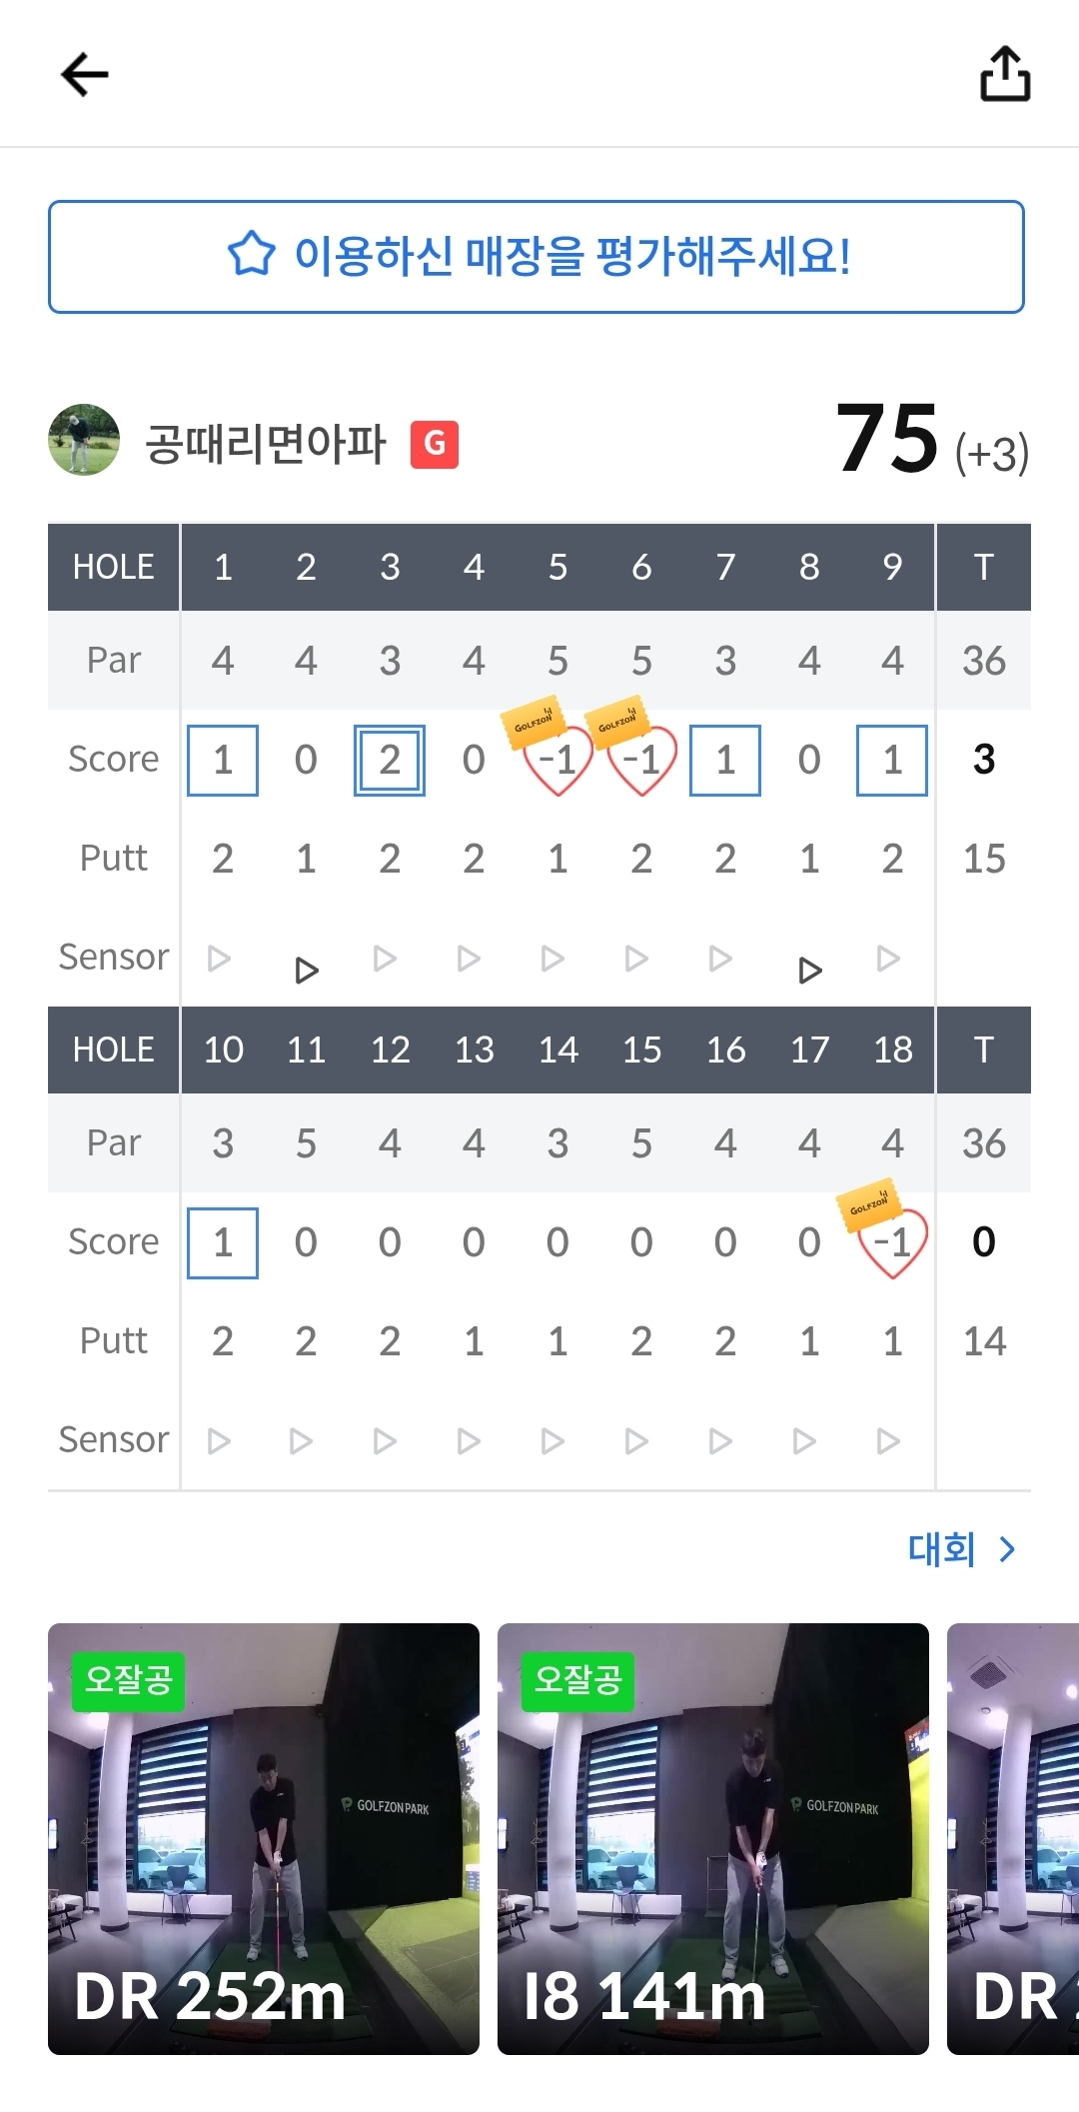Tap the back arrow icon
The height and width of the screenshot is (2112, 1079).
click(x=84, y=75)
